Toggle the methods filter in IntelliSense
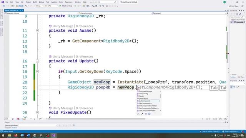This screenshot has height=138, width=246. (146, 114)
